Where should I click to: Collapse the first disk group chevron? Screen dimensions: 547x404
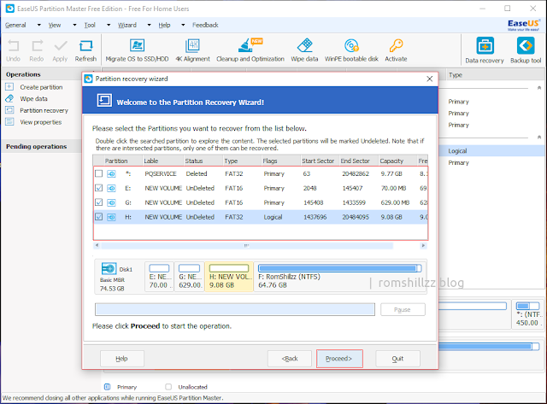point(539,88)
